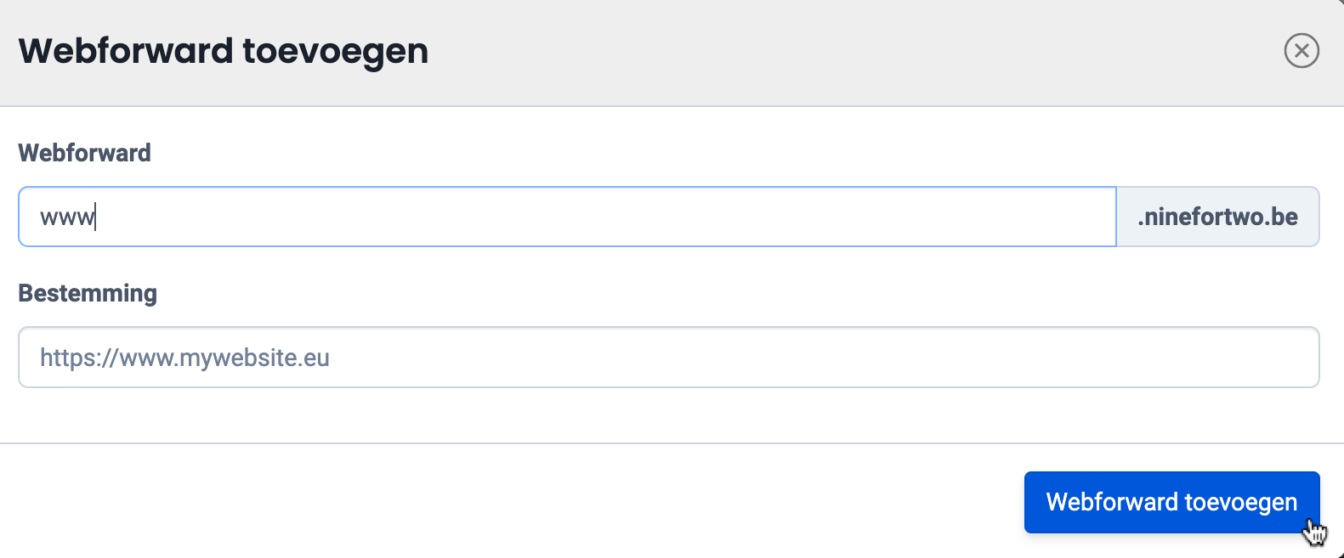Submit the form to add the webforward
This screenshot has height=558, width=1344.
1171,502
